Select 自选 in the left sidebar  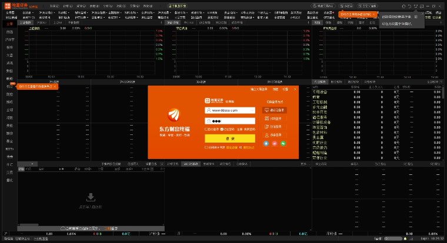click(x=9, y=32)
